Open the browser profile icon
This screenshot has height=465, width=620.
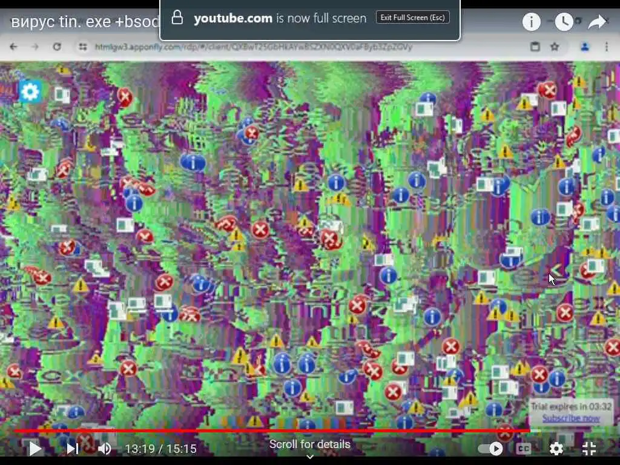click(x=585, y=47)
